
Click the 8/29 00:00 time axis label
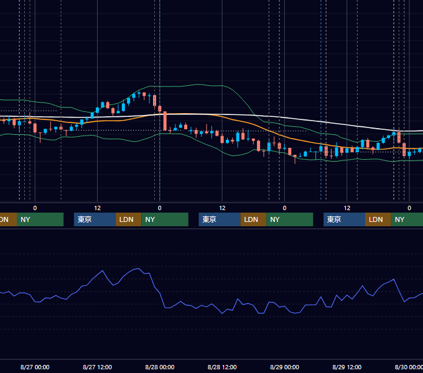coord(285,367)
